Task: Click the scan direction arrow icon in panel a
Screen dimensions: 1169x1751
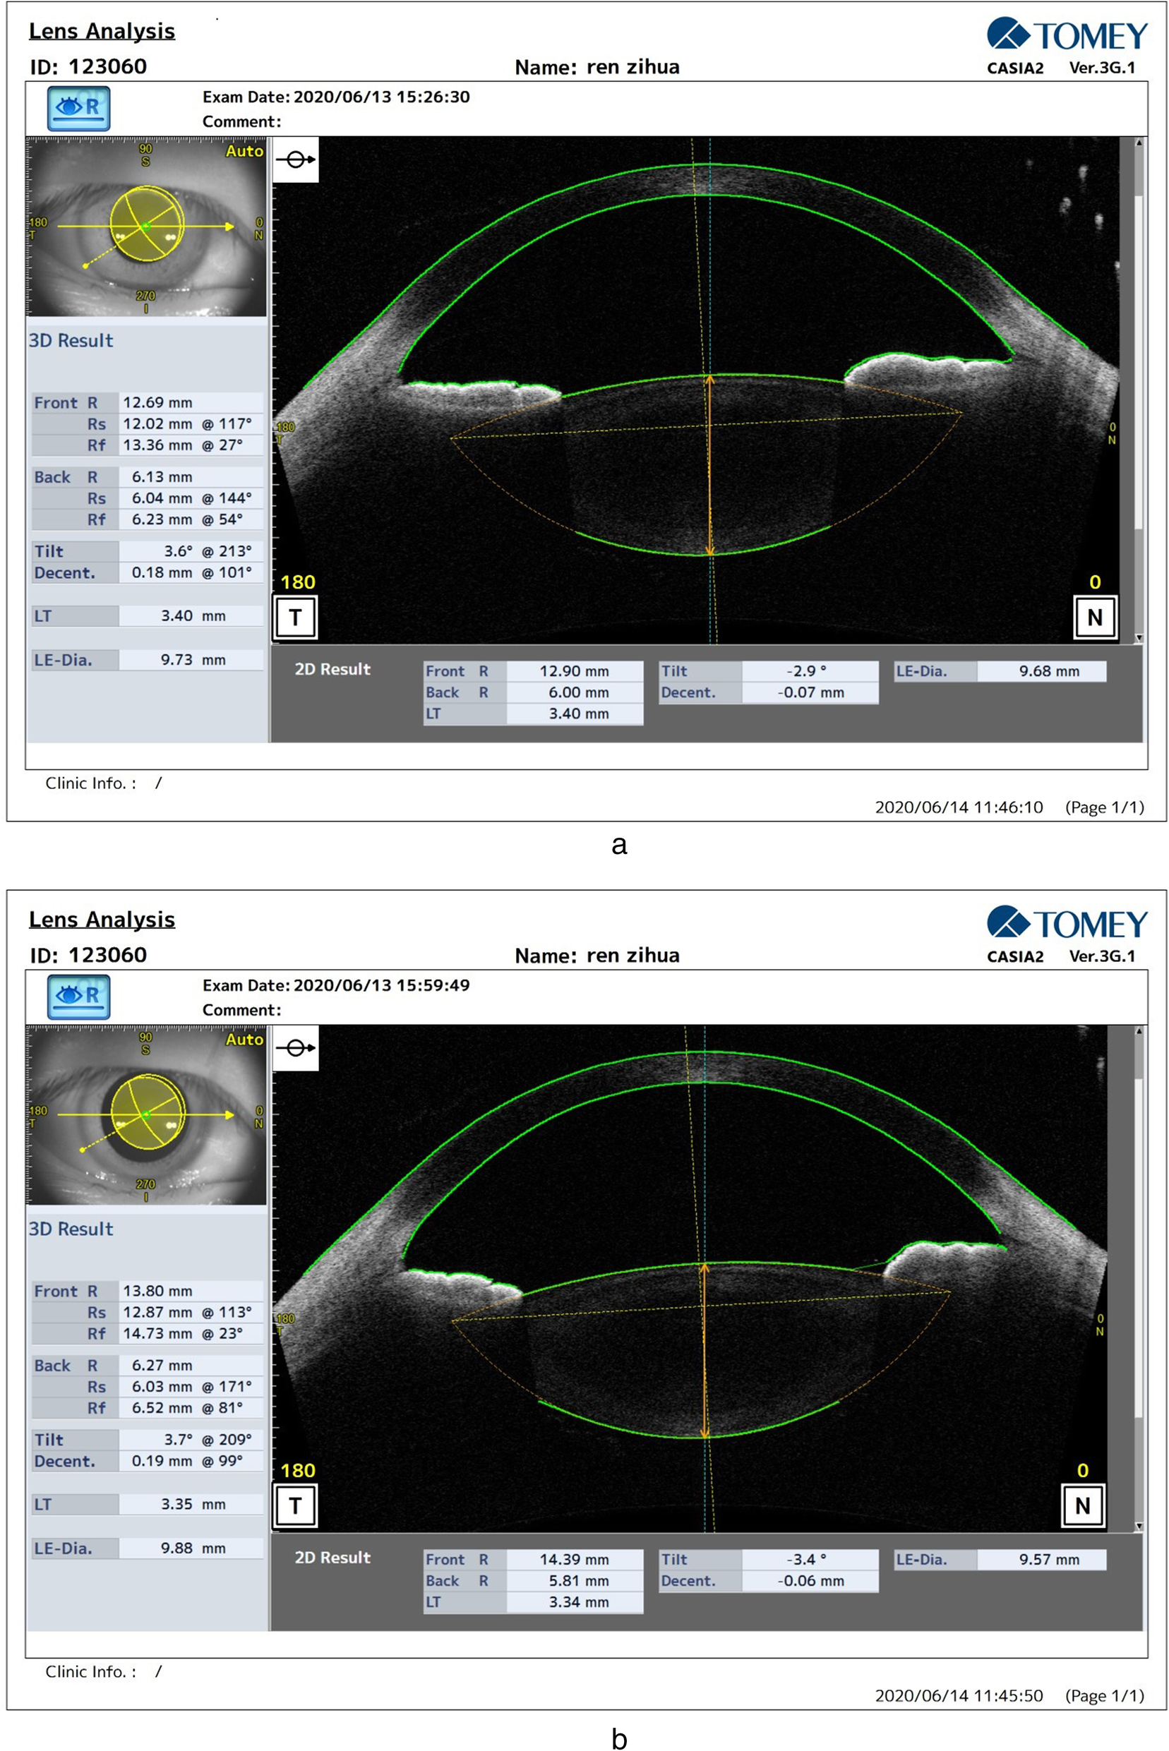Action: tap(296, 160)
